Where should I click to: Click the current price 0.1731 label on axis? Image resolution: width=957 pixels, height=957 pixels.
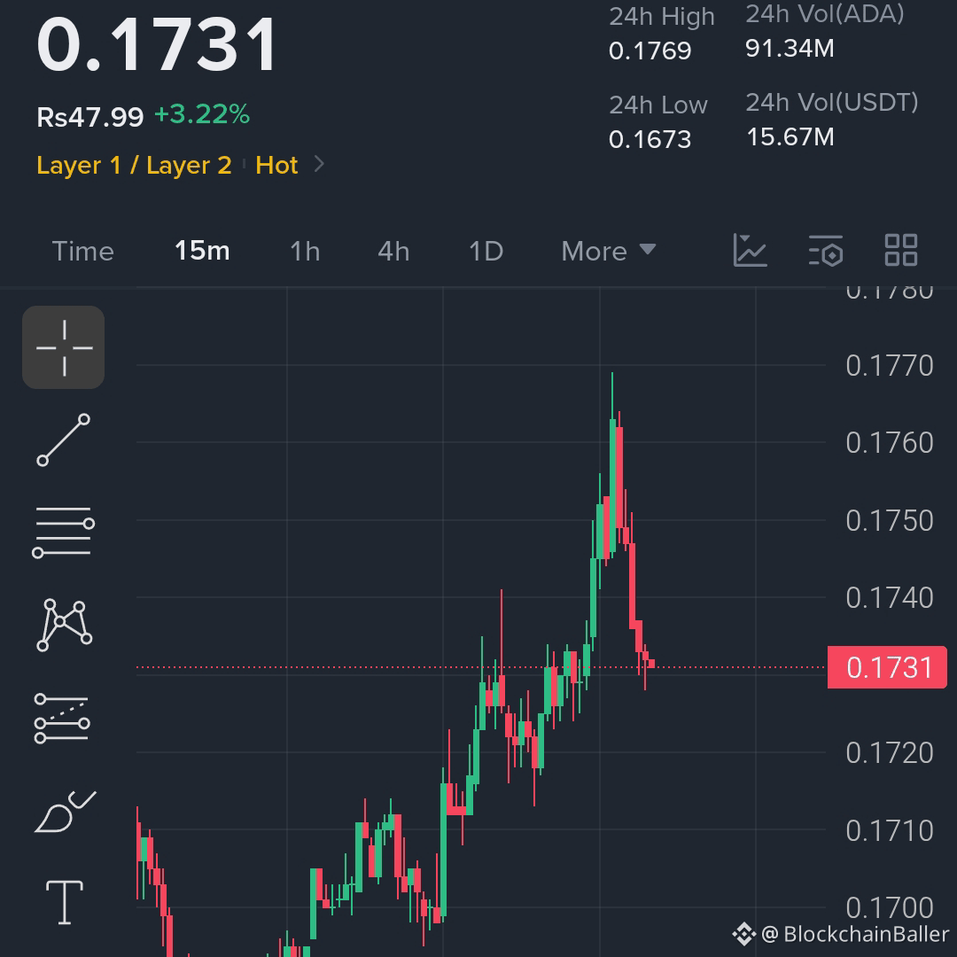click(x=887, y=667)
